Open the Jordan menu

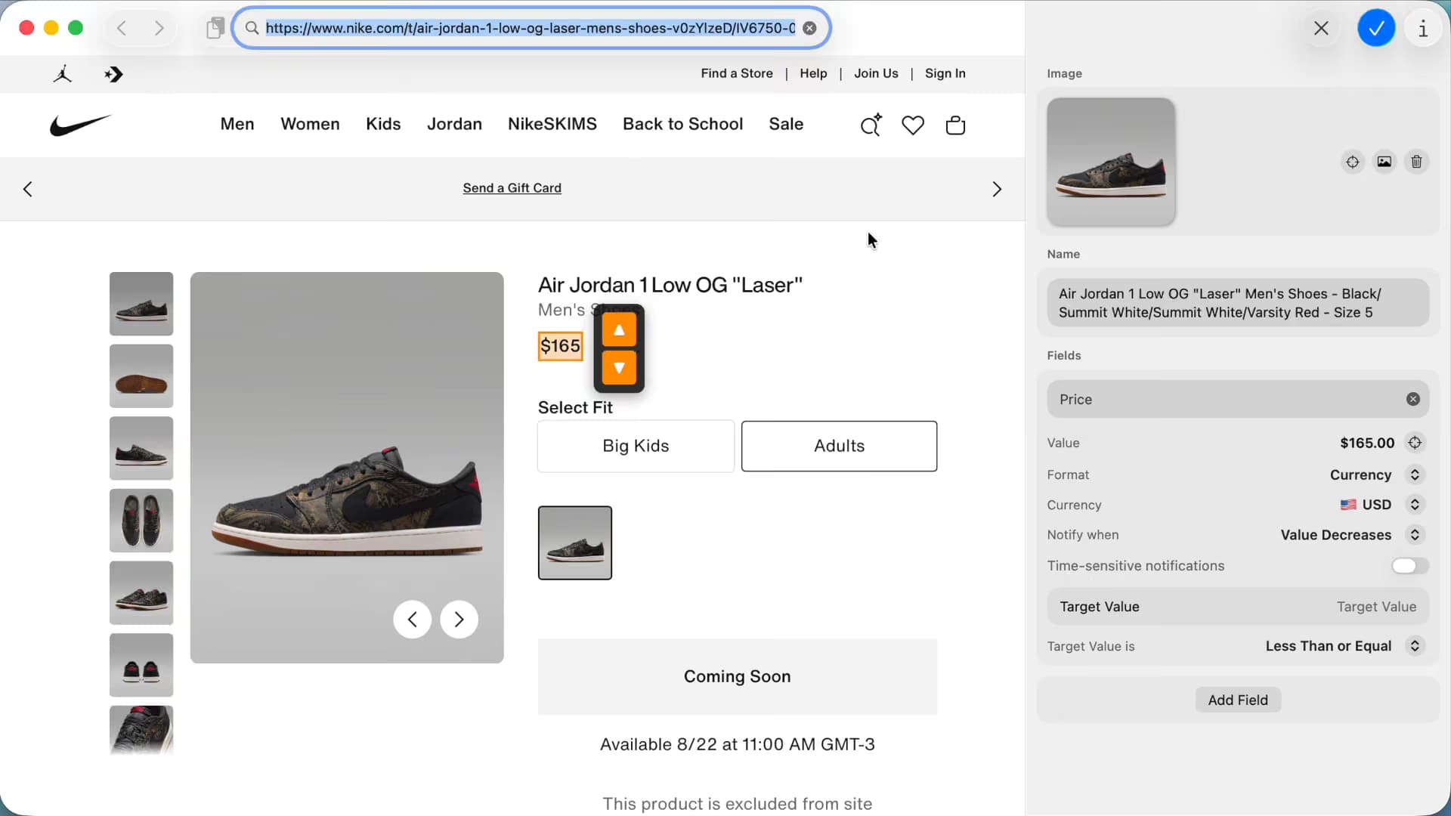(x=454, y=124)
